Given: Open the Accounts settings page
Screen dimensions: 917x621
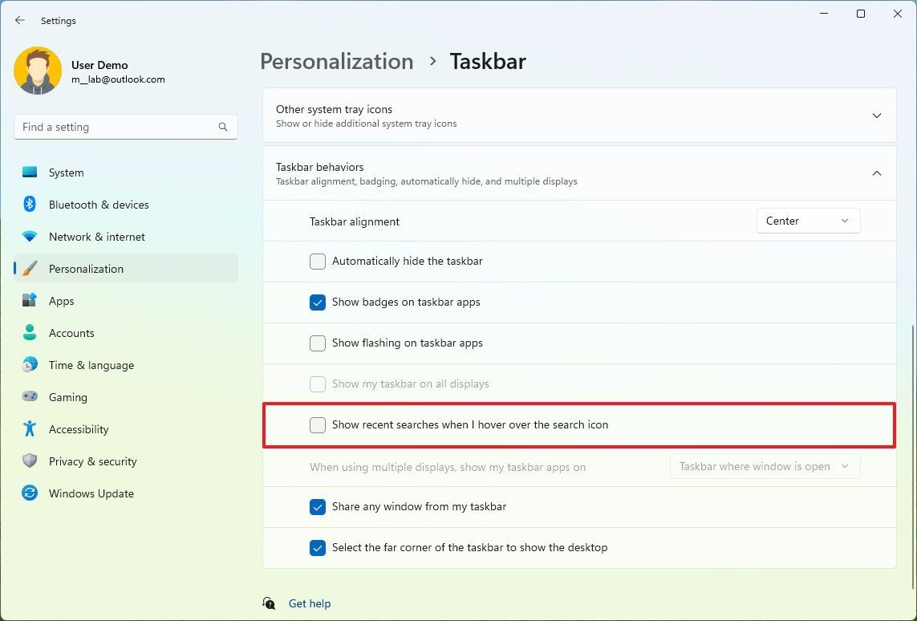Looking at the screenshot, I should coord(71,333).
